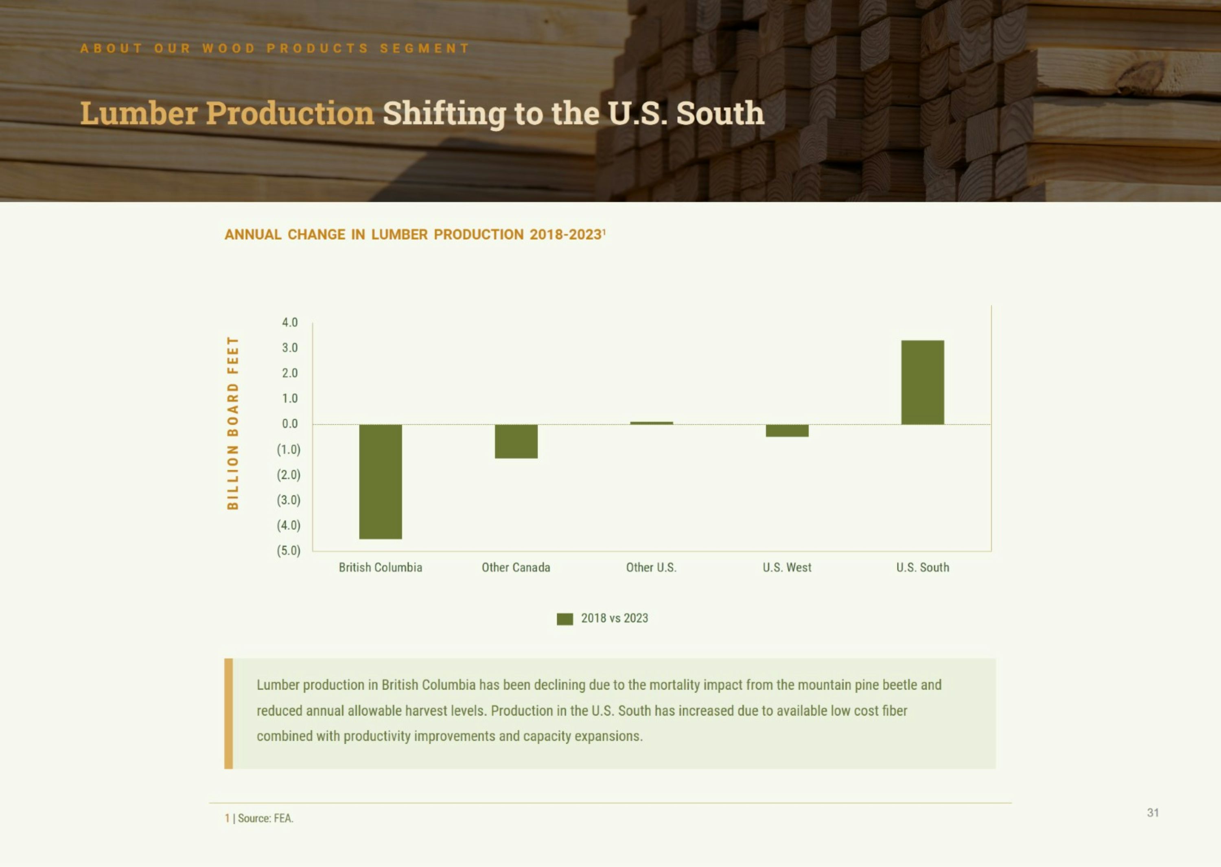Click the Other Canada bar
The image size is (1221, 867).
click(x=516, y=441)
